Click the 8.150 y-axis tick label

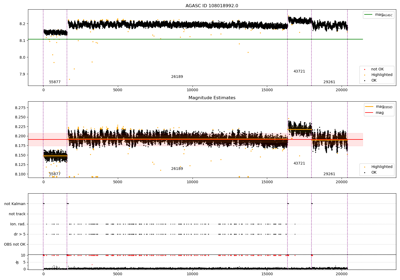click(20, 155)
